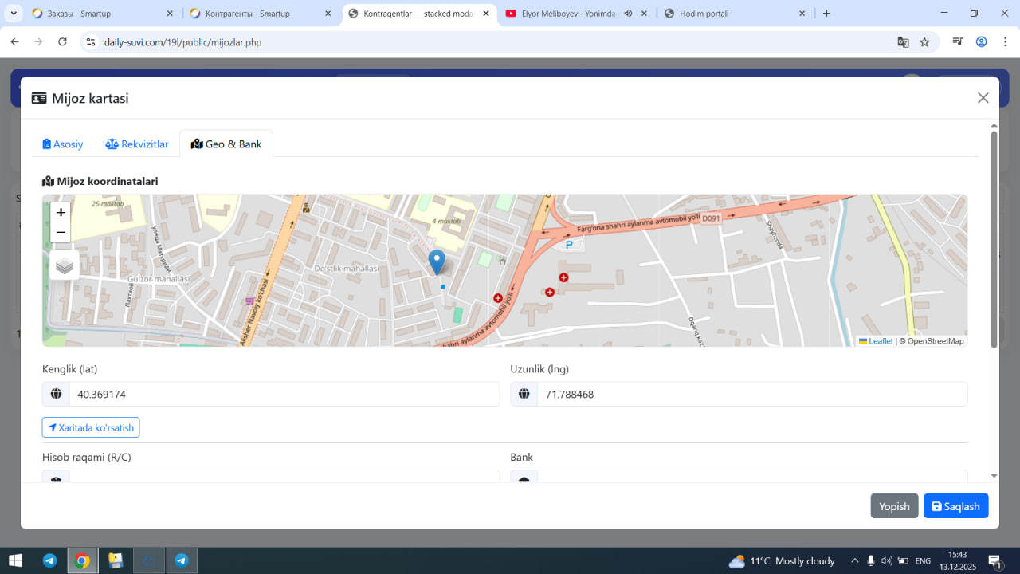Switch to the Asosiy tab
Screen dimensions: 1020x574
click(63, 144)
